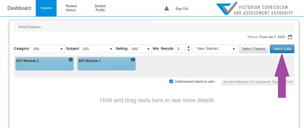
Task: Click Student Results For Displayed Tests button
Action: tap(258, 82)
